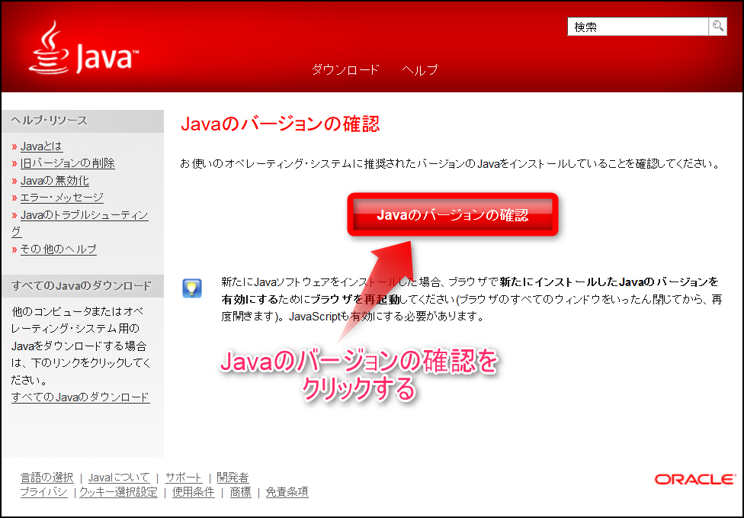Open the Javaの無効化 help link

pyautogui.click(x=54, y=181)
